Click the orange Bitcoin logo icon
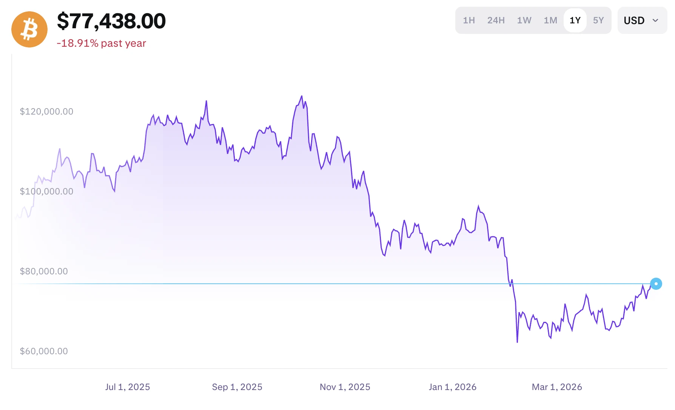Viewport: 675px width, 410px height. tap(29, 29)
